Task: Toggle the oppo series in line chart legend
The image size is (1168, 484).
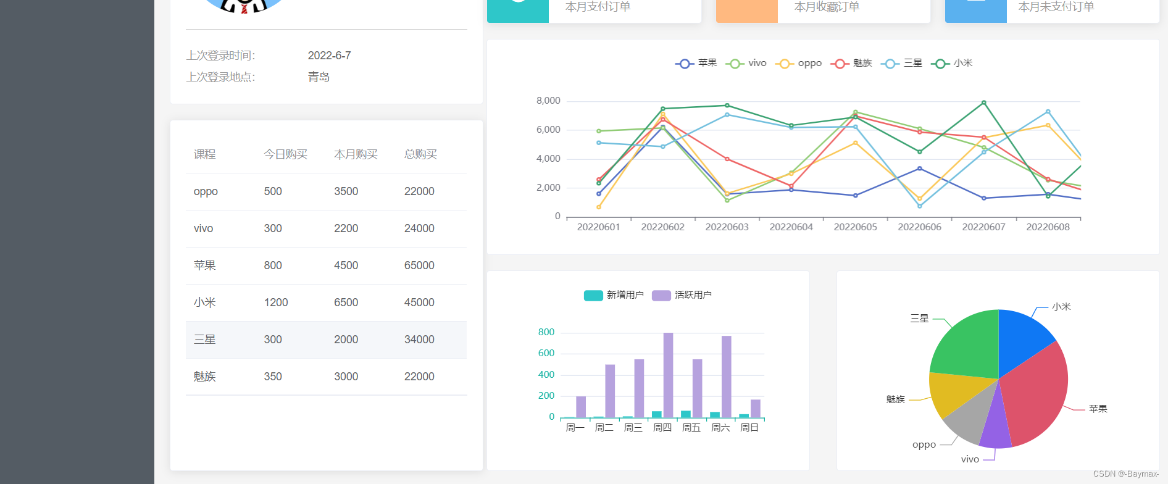Action: [798, 63]
